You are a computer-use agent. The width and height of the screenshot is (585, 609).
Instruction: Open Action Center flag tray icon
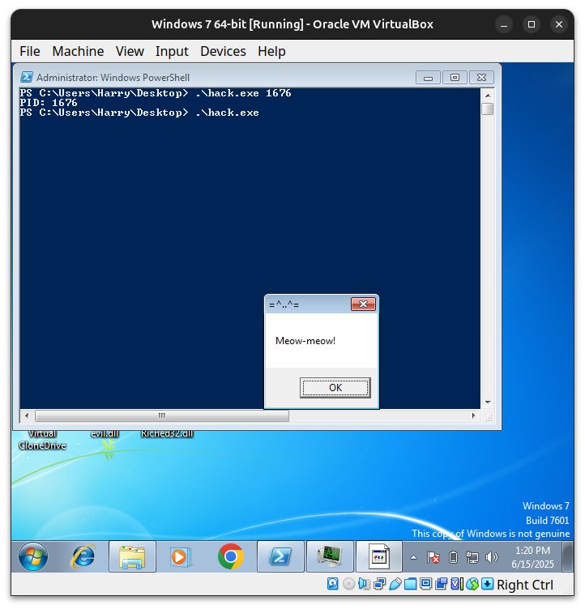click(x=433, y=558)
